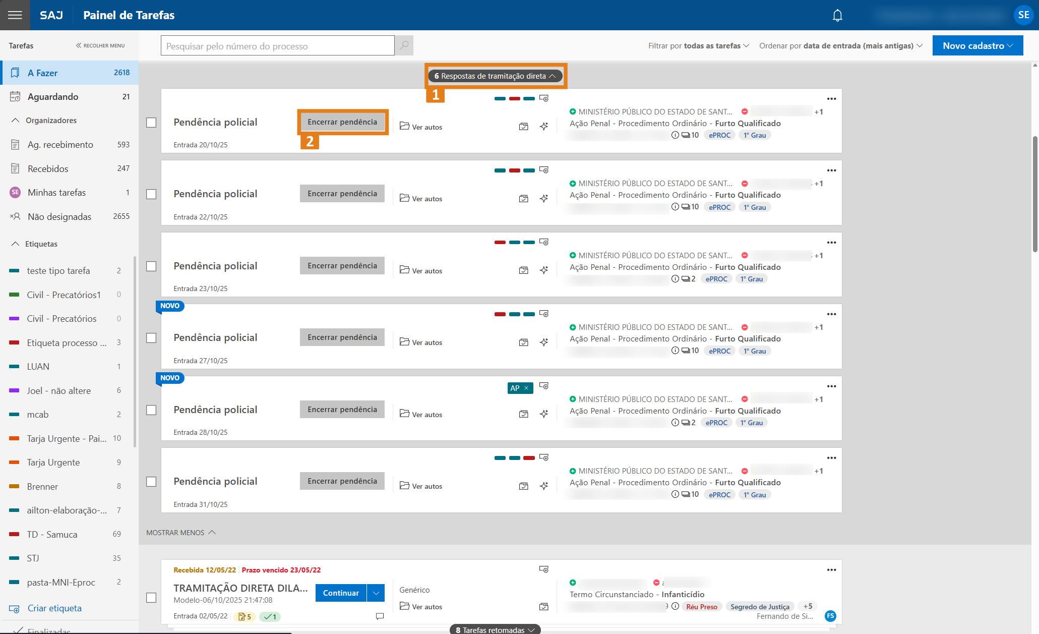Select Minhas tarefas in sidebar
This screenshot has height=634, width=1039.
pos(56,193)
